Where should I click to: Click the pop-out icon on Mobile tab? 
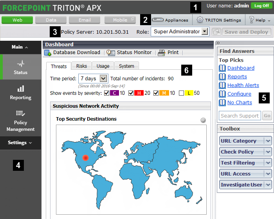(x=132, y=19)
